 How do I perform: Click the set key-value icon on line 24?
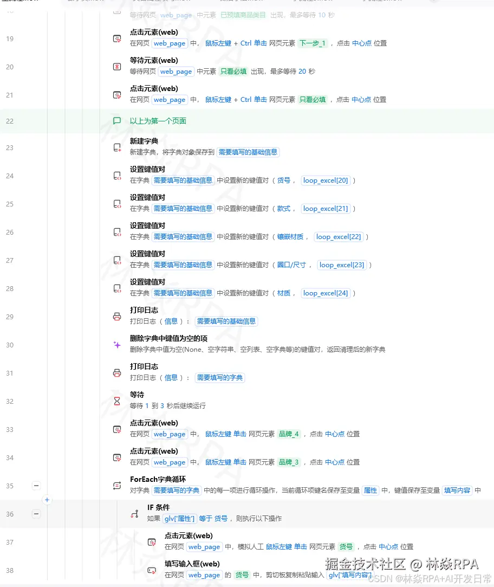[x=117, y=176]
